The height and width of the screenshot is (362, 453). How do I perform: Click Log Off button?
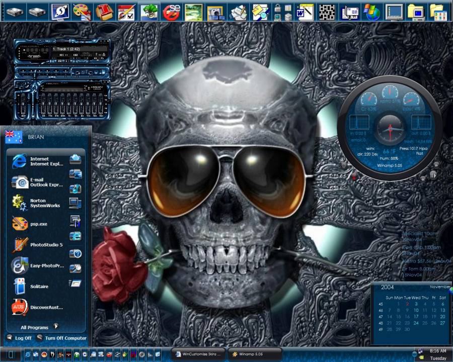[x=19, y=338]
